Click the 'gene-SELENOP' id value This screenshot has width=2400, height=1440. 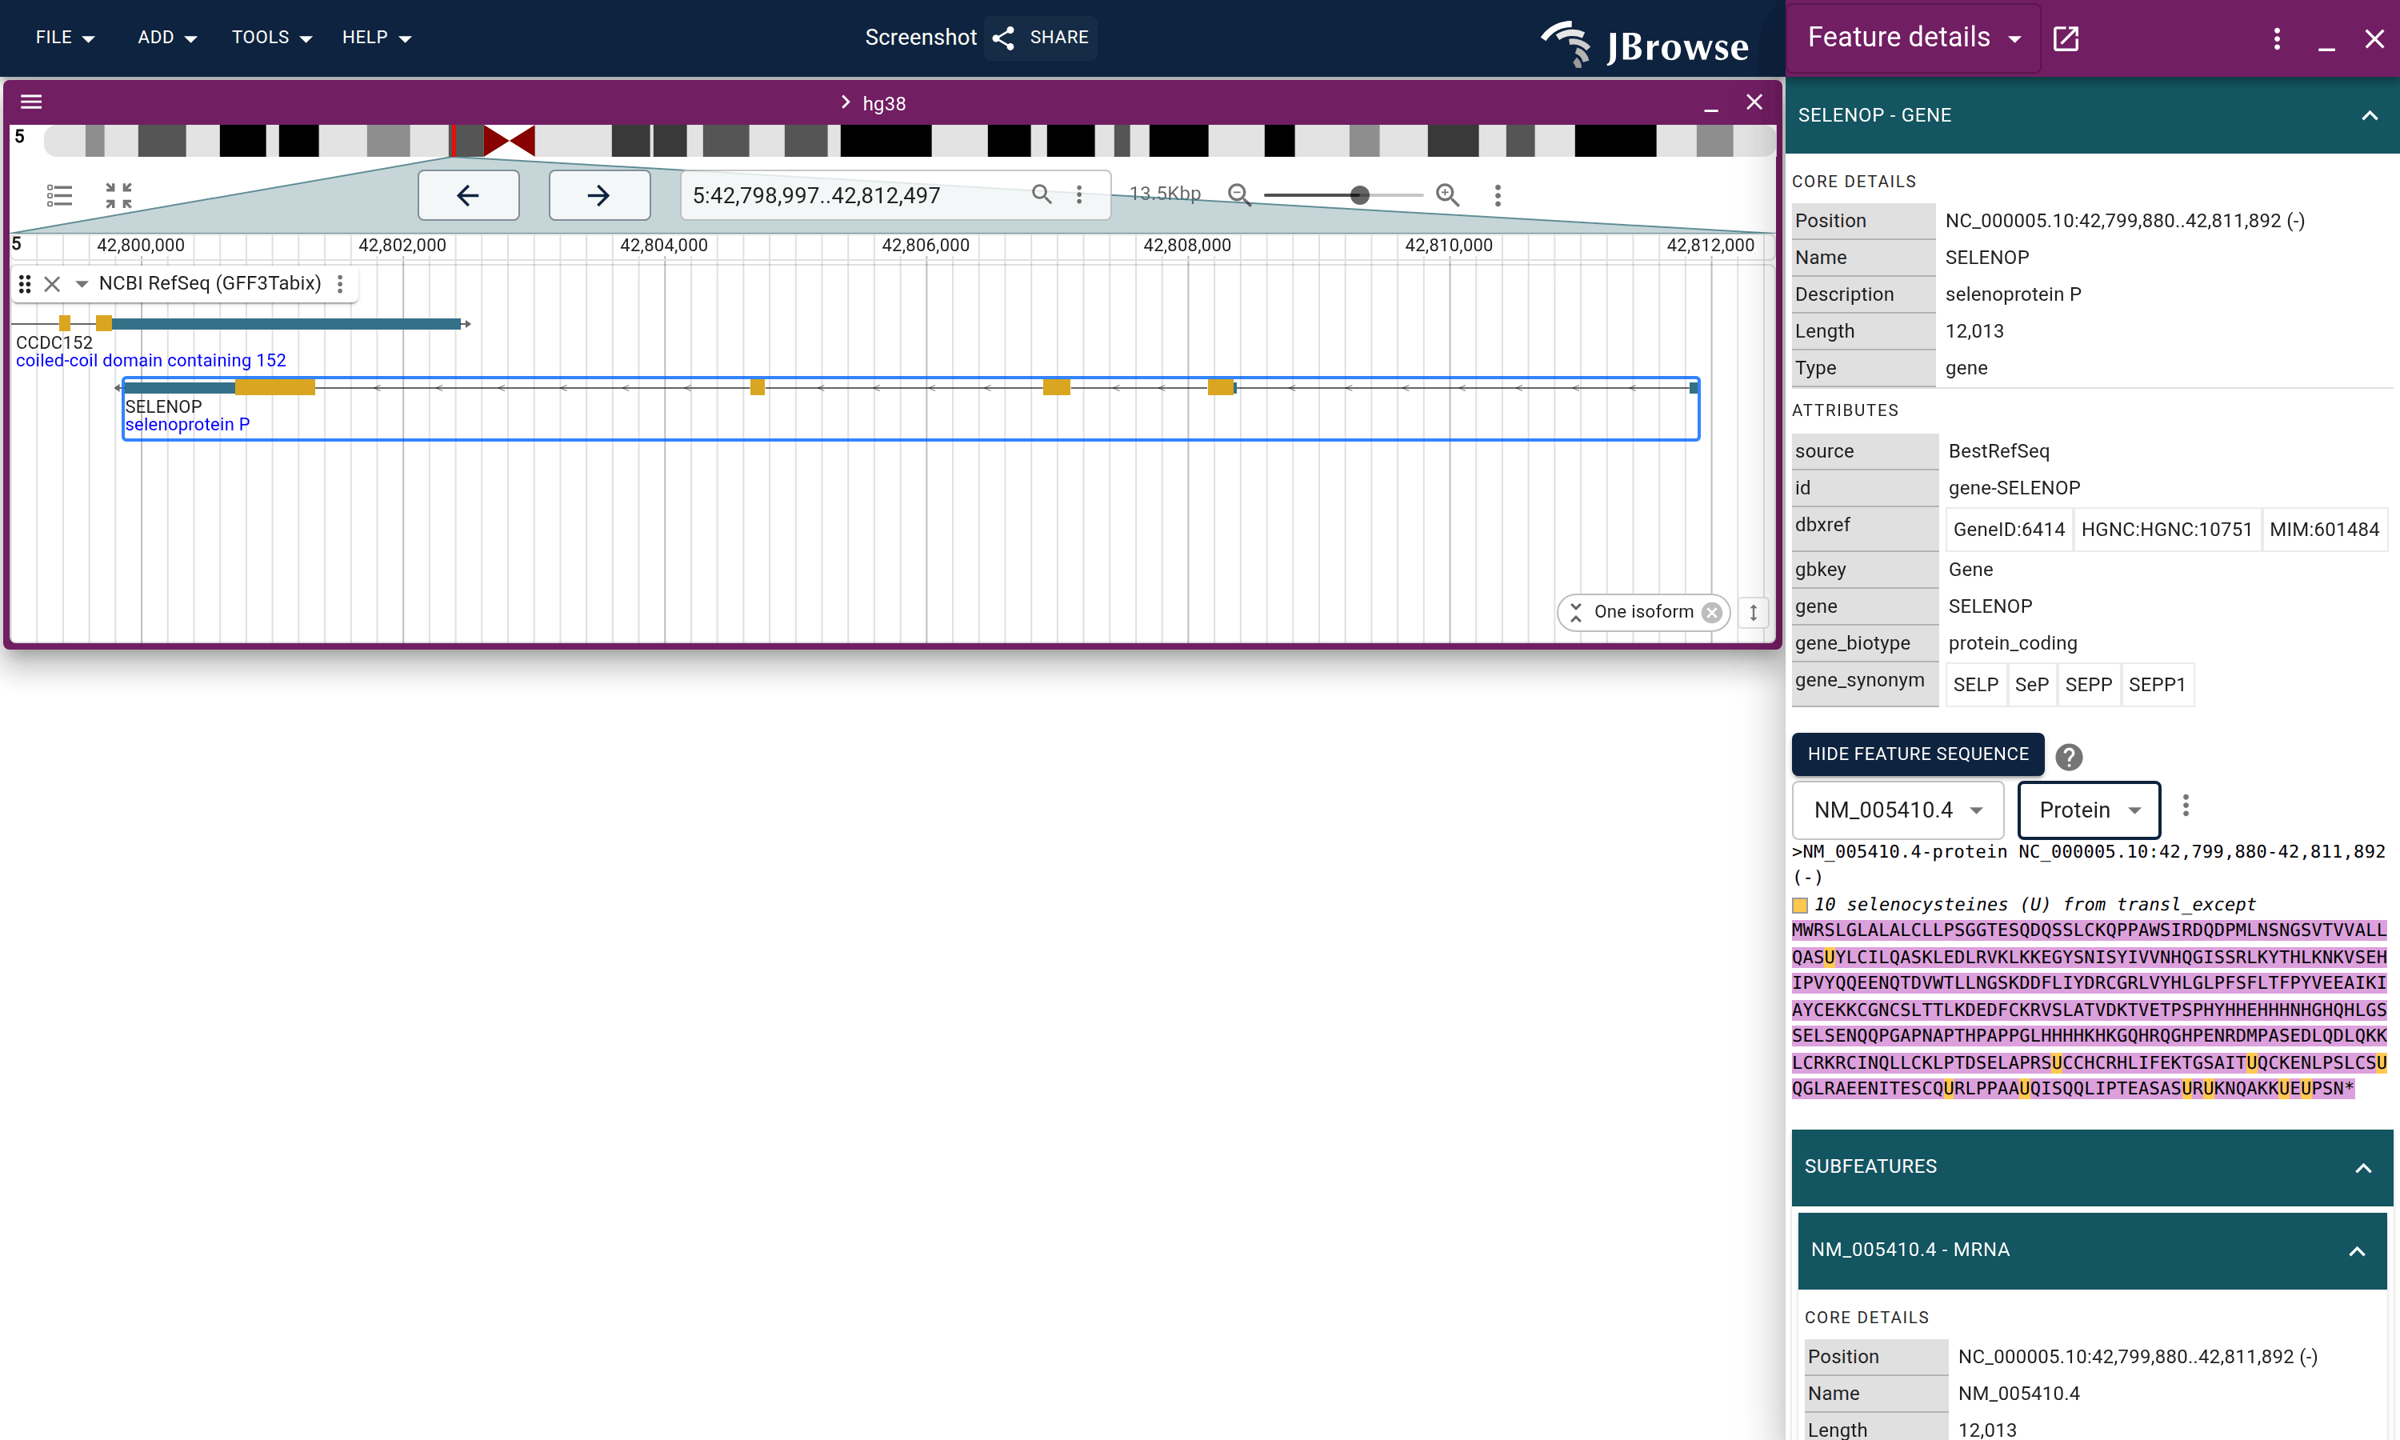click(x=2014, y=488)
